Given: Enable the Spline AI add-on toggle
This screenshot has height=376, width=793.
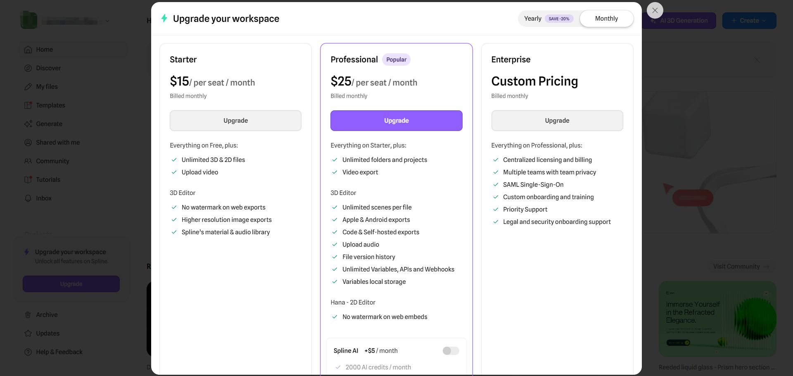Looking at the screenshot, I should click(x=451, y=351).
